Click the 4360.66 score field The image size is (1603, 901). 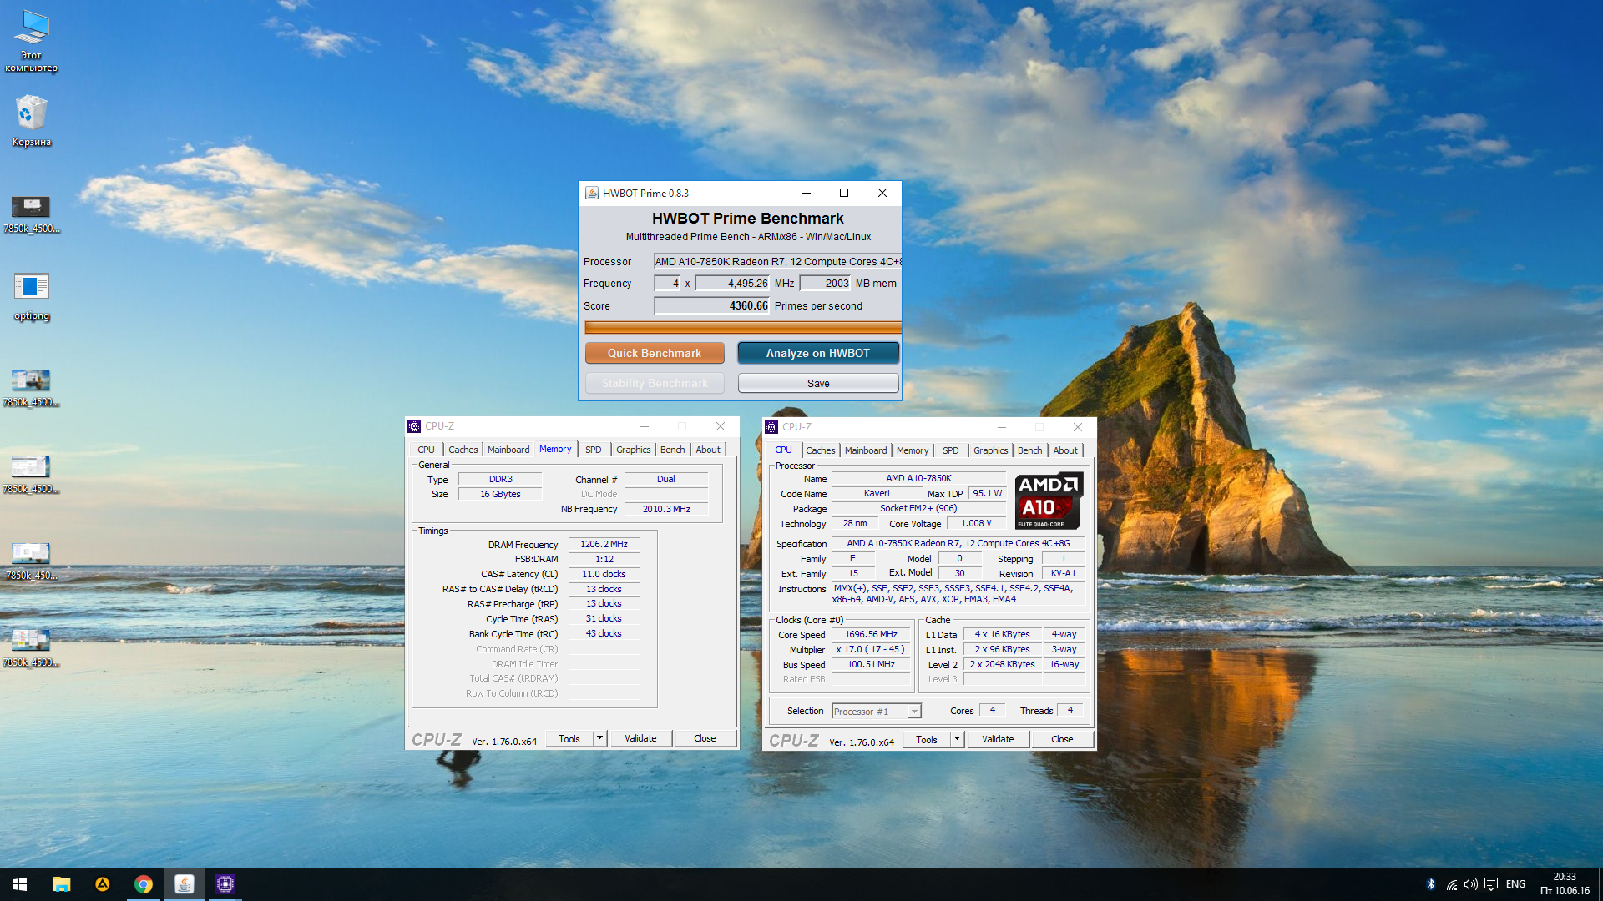point(711,305)
